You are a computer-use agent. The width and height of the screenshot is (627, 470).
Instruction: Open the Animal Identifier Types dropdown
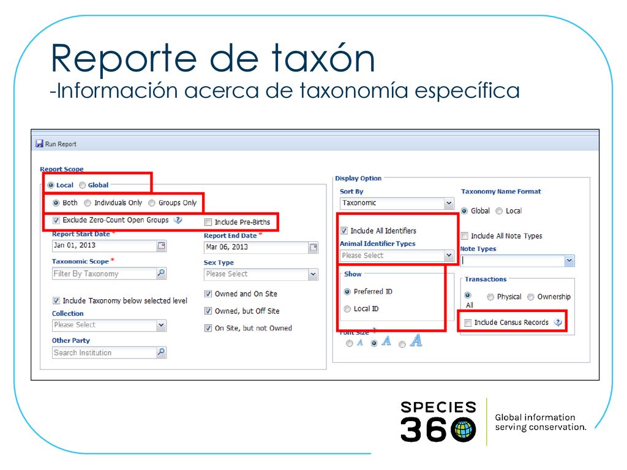pyautogui.click(x=449, y=255)
